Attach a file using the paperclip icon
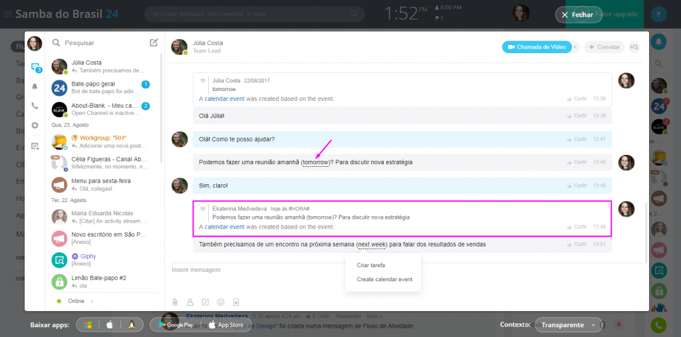This screenshot has height=337, width=681. (x=175, y=302)
